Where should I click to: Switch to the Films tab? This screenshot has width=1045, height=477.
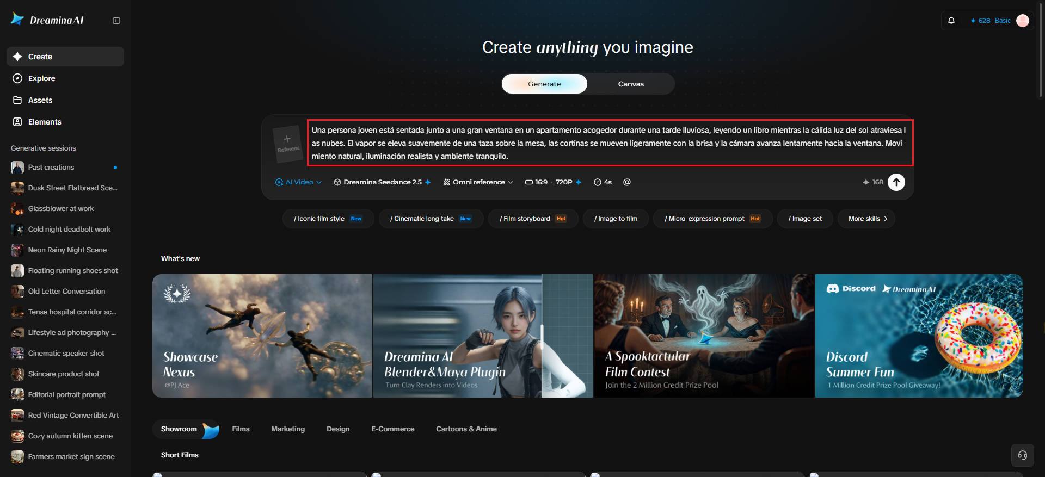(x=241, y=429)
